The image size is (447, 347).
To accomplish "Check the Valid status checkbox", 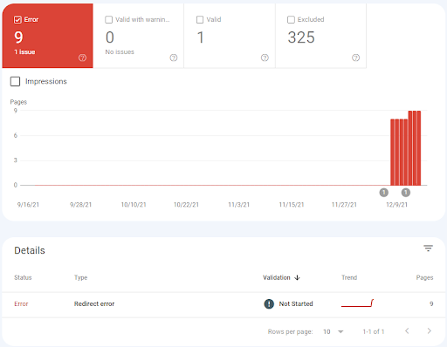I will click(x=200, y=20).
